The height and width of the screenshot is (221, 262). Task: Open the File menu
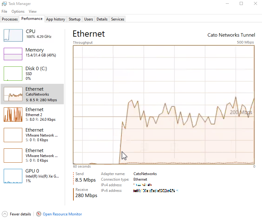[4, 11]
